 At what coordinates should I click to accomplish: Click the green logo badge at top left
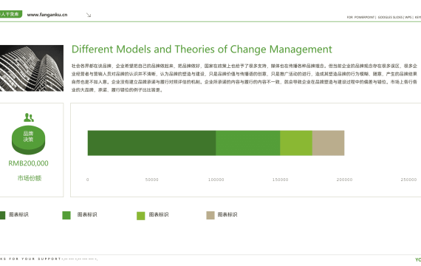11,14
